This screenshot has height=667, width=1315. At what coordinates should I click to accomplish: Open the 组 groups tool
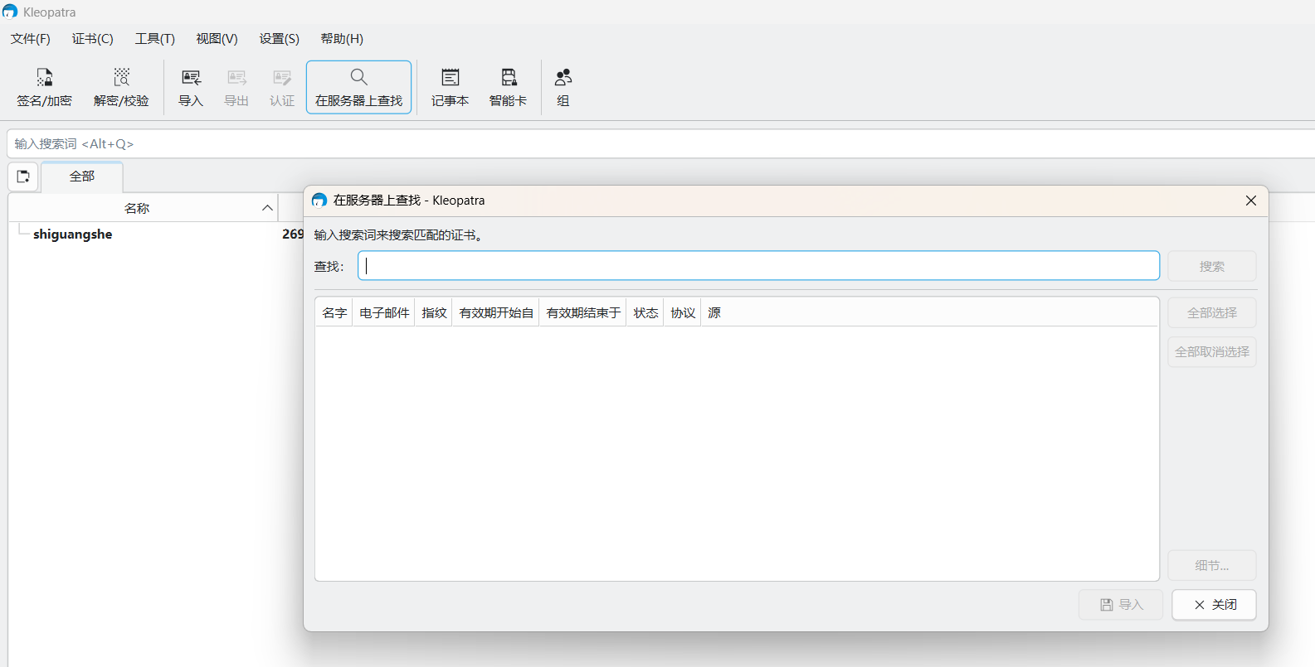tap(563, 87)
